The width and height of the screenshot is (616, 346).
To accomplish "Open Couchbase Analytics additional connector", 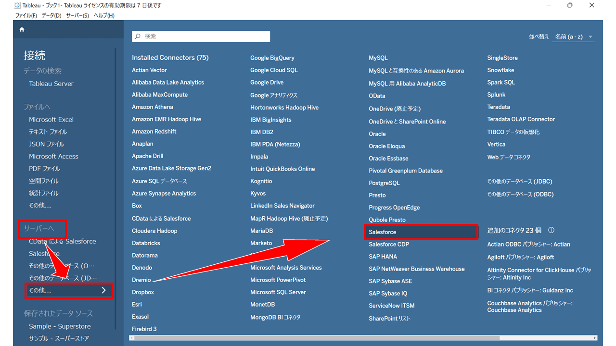I will point(529,306).
